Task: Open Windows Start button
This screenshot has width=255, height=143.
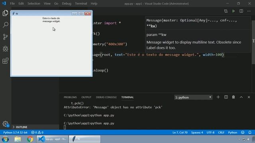Action: tap(5, 139)
